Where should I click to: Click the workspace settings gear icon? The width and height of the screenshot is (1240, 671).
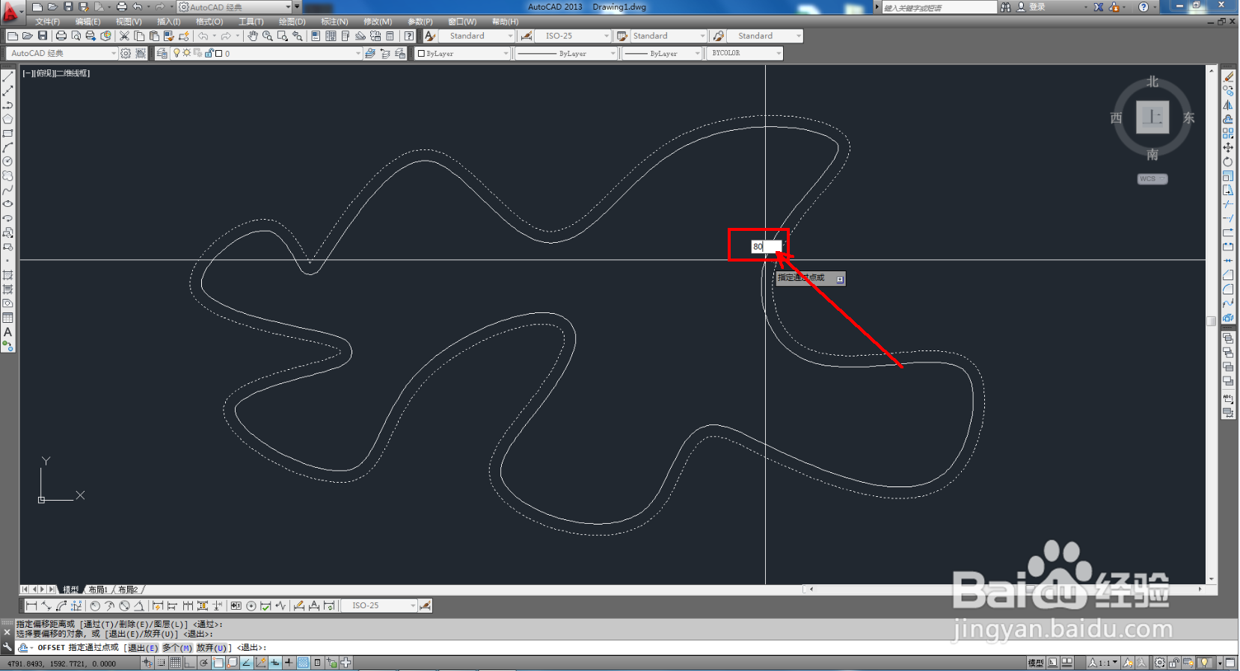[x=126, y=54]
